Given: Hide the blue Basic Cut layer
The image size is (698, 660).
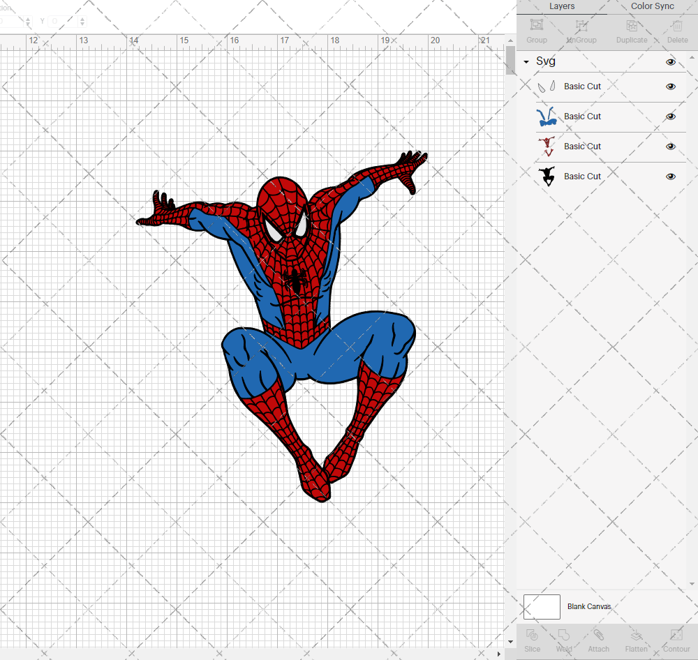Looking at the screenshot, I should tap(671, 117).
